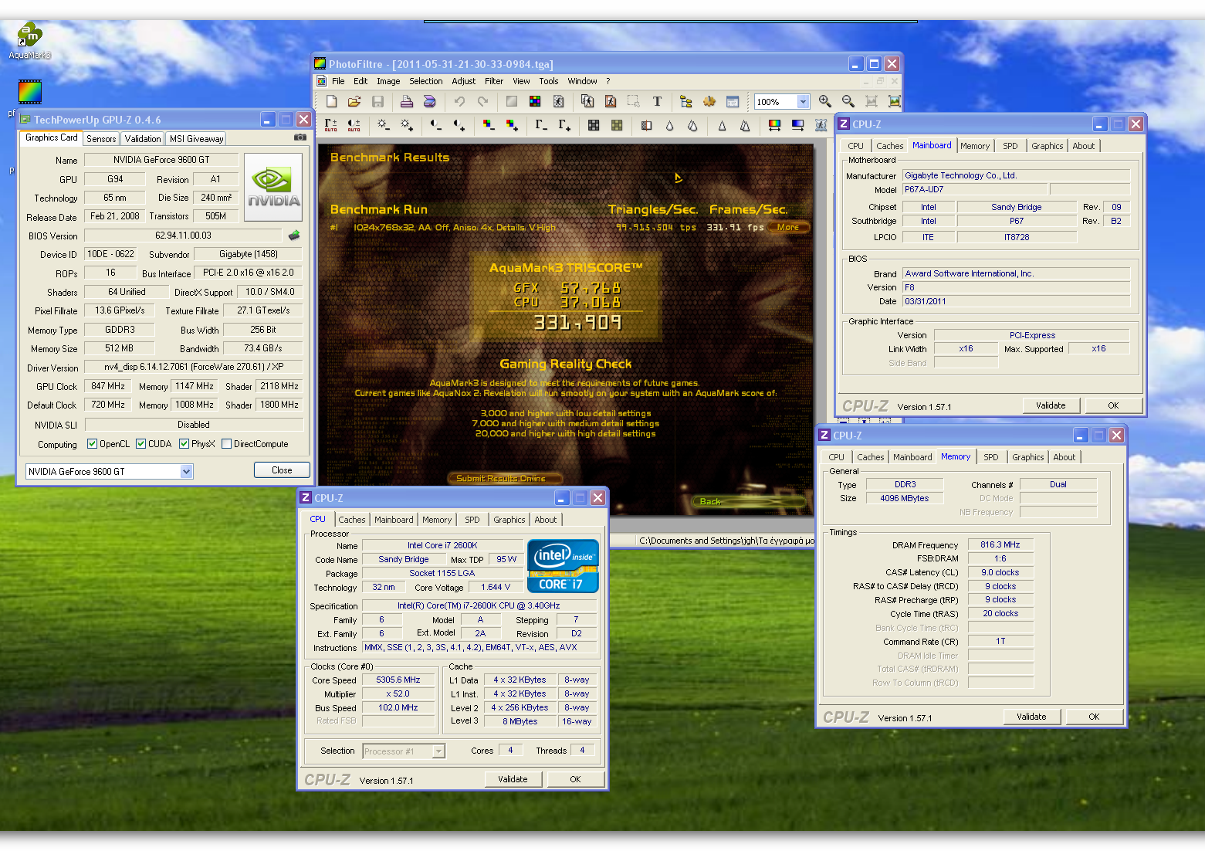Click the Intel Core i7 logo in CPU-Z
Viewport: 1205px width, 851px height.
(563, 566)
